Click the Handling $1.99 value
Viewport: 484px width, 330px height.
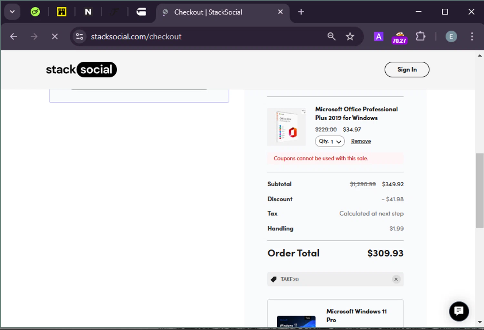click(x=397, y=229)
